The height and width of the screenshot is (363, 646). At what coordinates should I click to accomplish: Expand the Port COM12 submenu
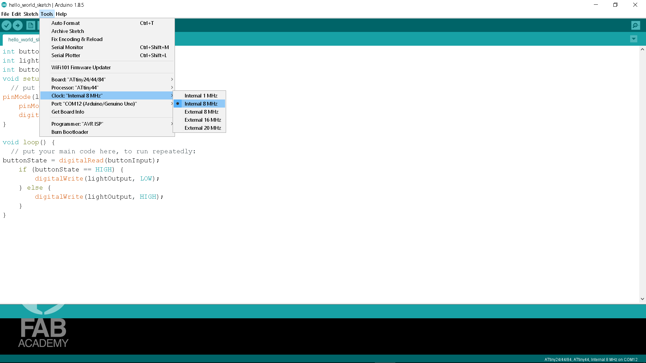tap(107, 104)
